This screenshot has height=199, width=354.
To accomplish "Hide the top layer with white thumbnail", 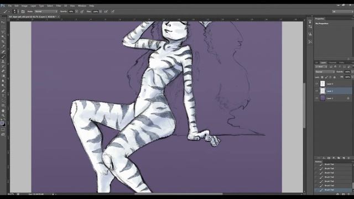I will [x=317, y=83].
